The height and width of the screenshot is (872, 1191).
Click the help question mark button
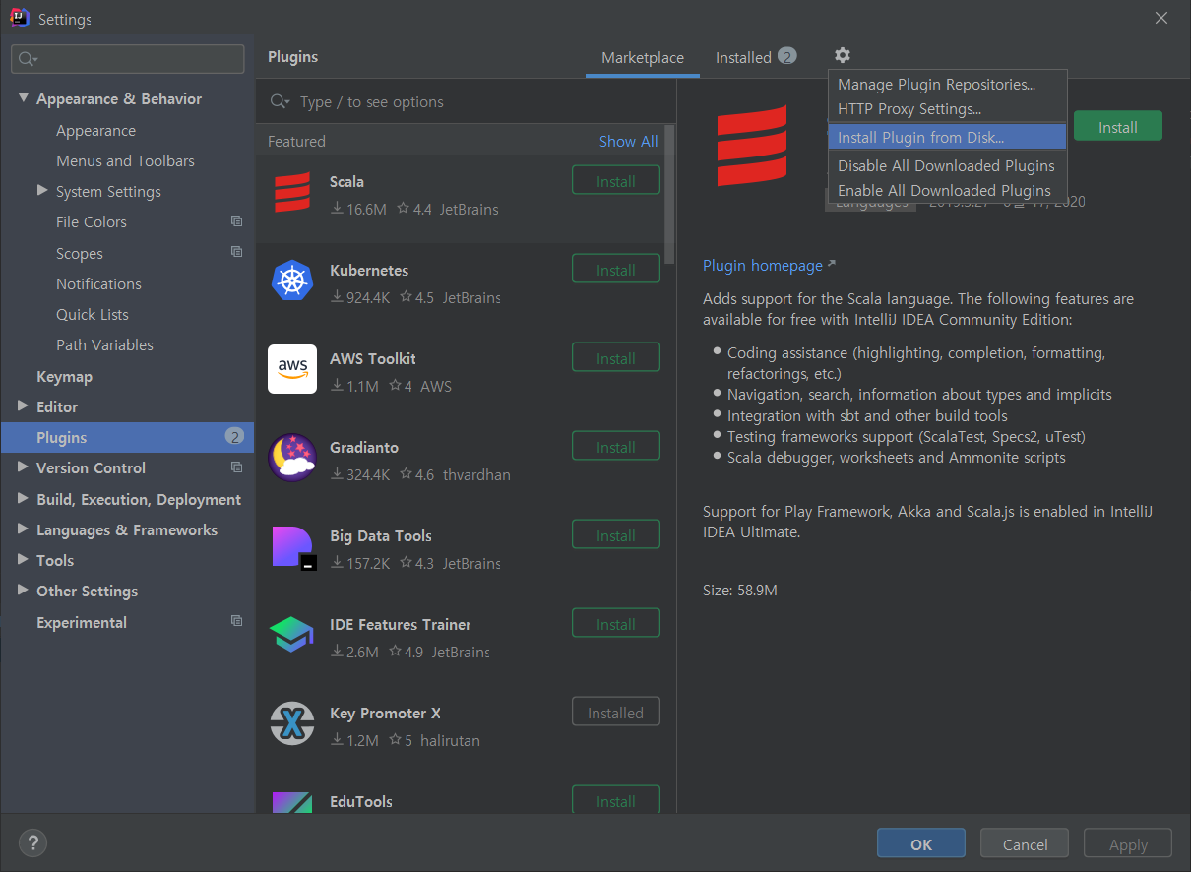[x=32, y=842]
